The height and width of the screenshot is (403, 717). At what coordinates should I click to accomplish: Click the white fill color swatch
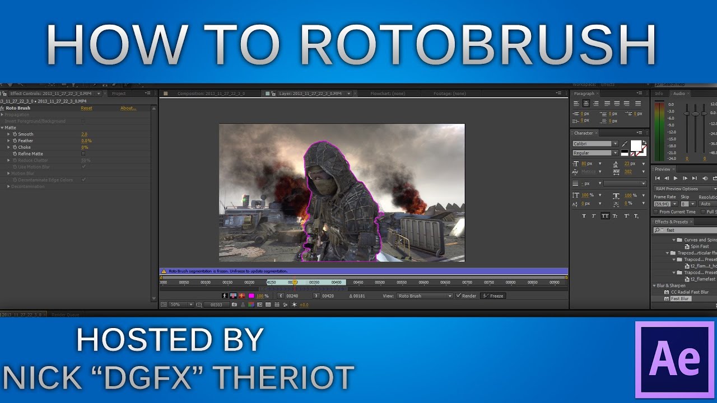coord(636,146)
